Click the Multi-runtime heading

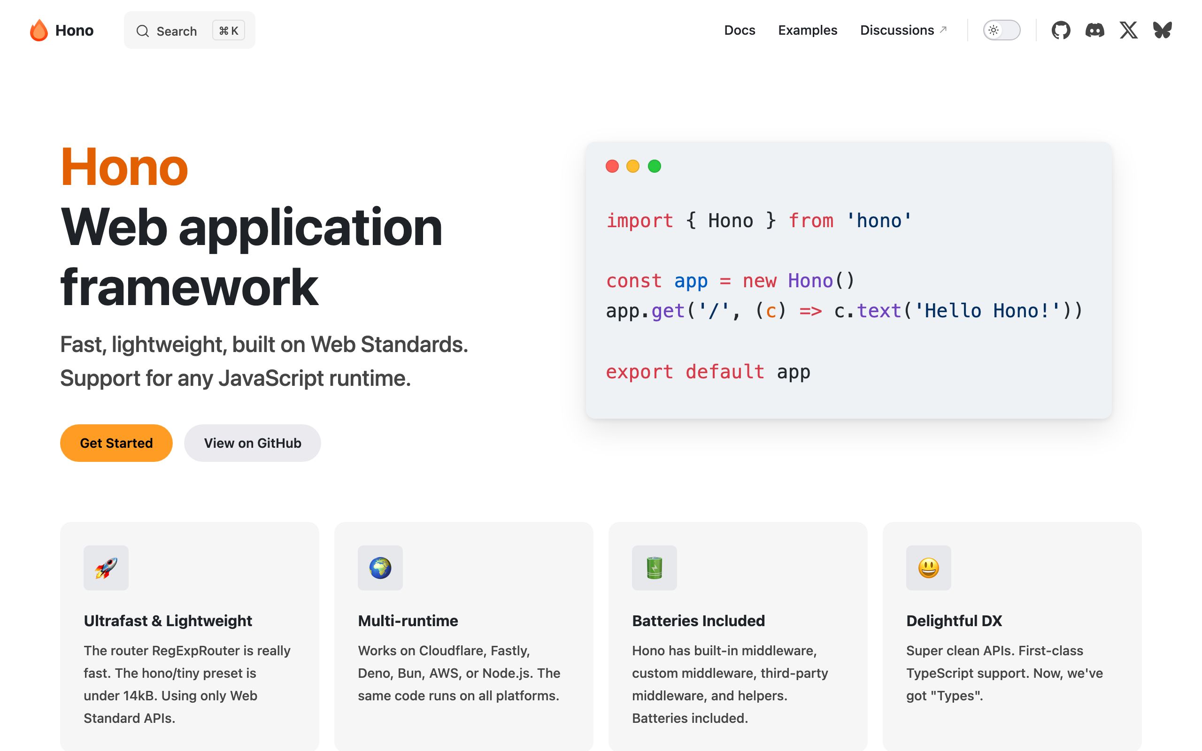point(408,621)
